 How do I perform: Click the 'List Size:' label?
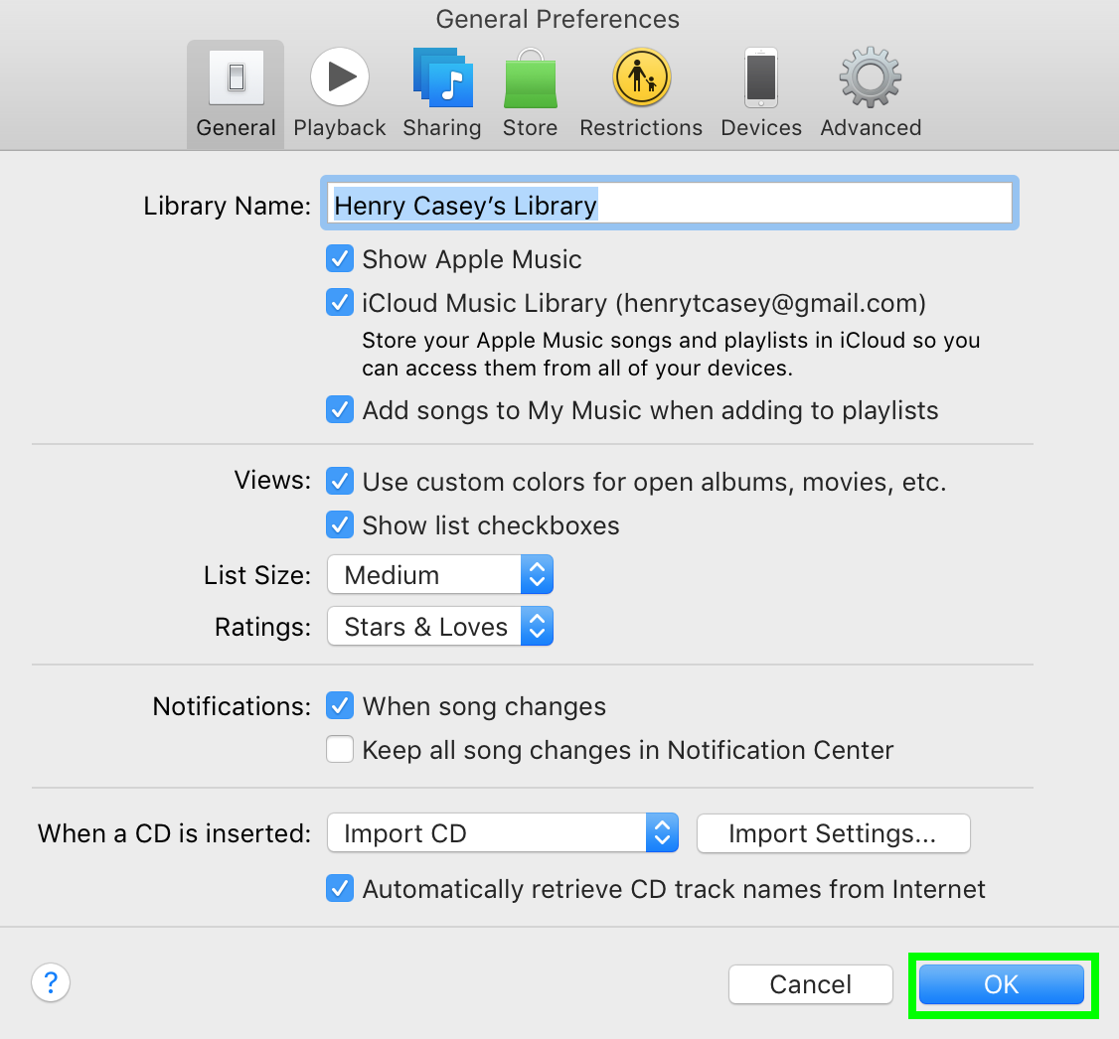(x=257, y=575)
